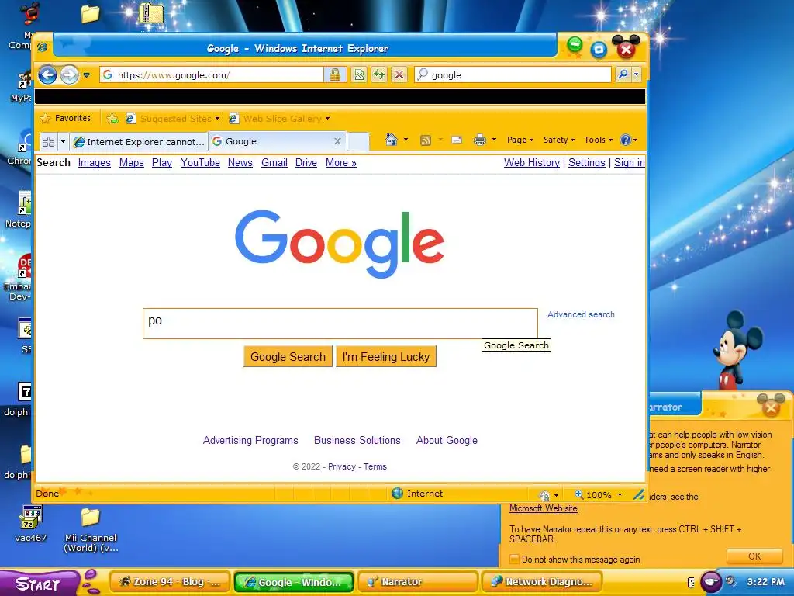
Task: Check Do not show this message again
Action: coord(515,560)
